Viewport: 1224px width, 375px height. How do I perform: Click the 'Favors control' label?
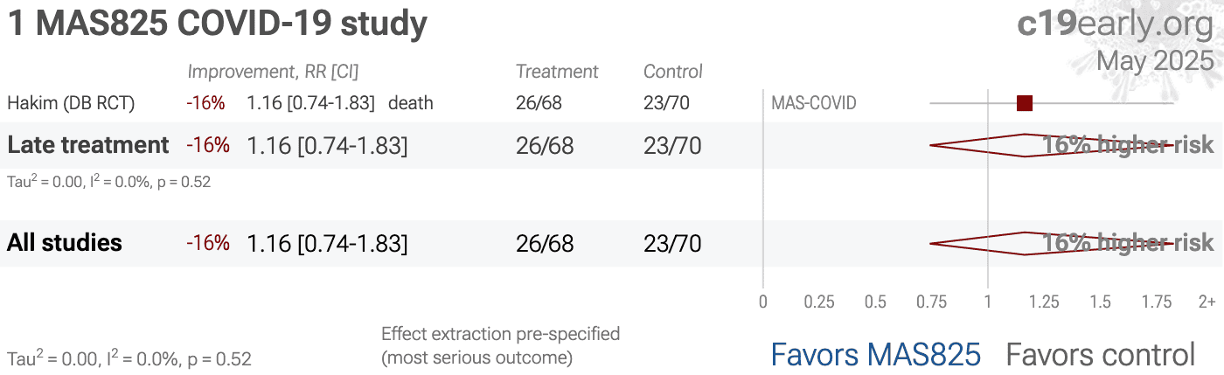(x=1101, y=355)
